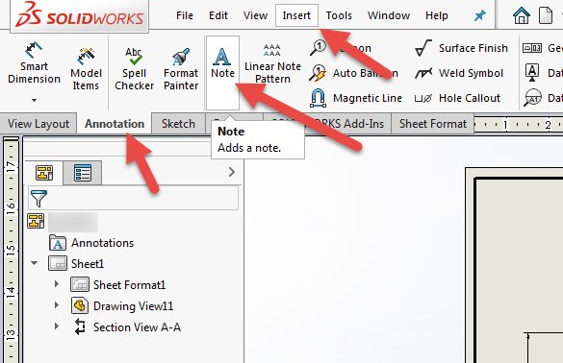Open the Help menu

[x=437, y=15]
